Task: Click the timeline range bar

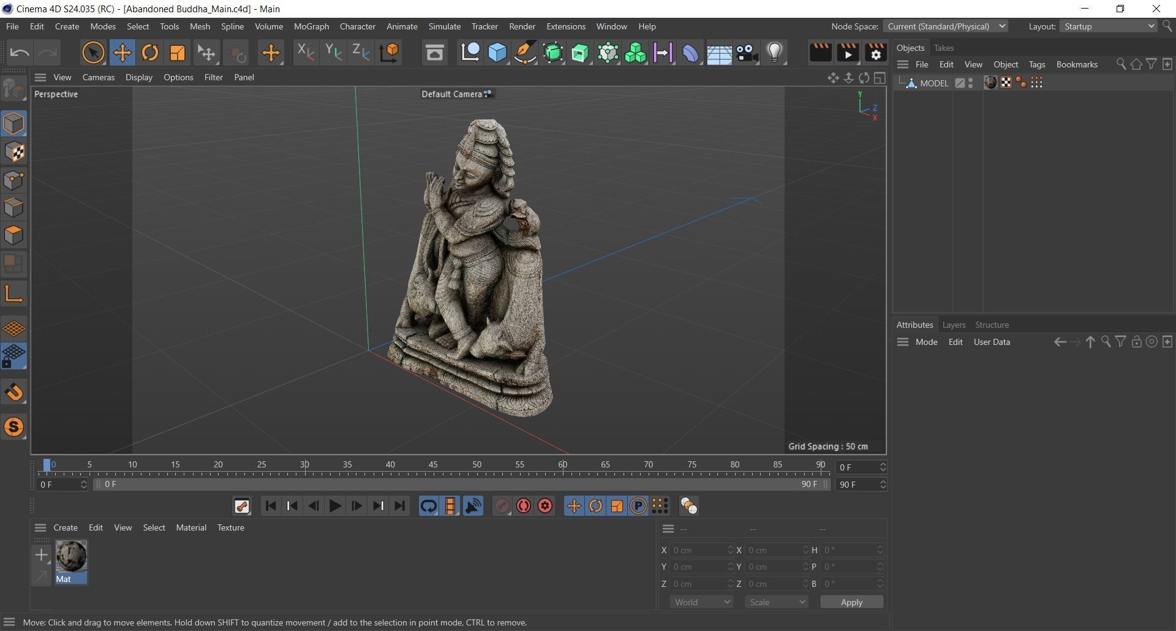Action: coord(461,484)
